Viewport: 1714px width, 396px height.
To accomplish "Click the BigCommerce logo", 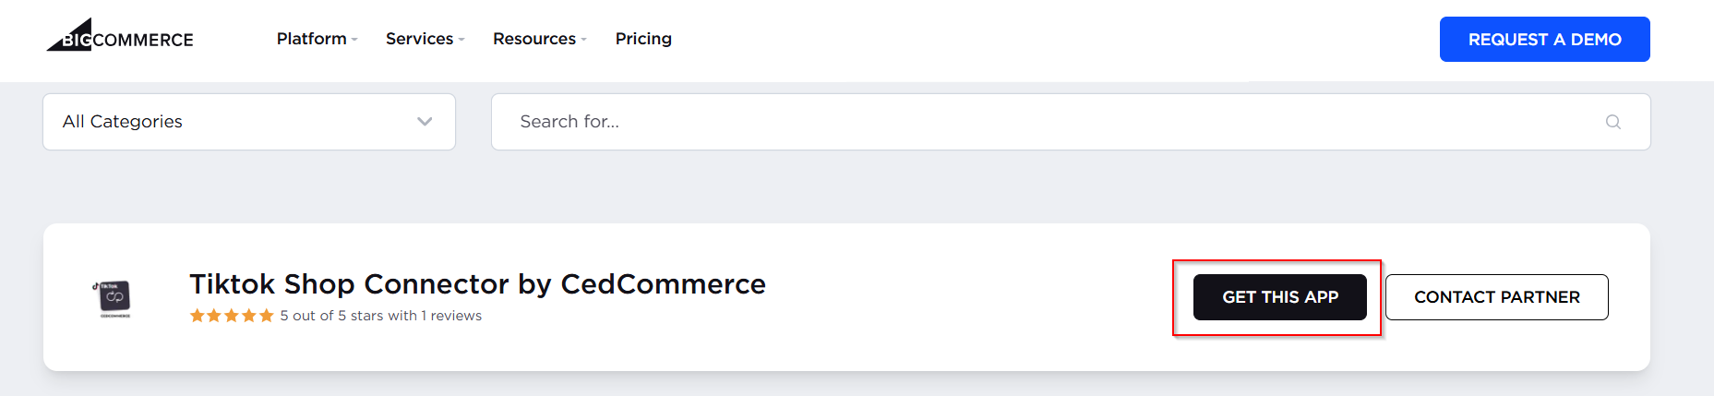I will click(x=120, y=35).
